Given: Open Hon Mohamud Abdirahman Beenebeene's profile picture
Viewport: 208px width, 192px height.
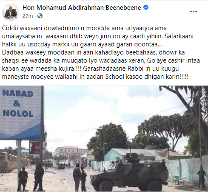Looking at the screenshot, I should tap(11, 12).
